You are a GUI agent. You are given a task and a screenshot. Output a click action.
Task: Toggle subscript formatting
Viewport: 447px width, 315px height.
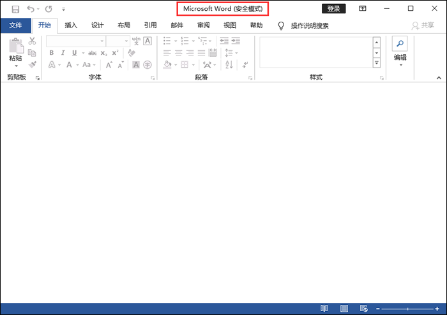click(x=103, y=53)
